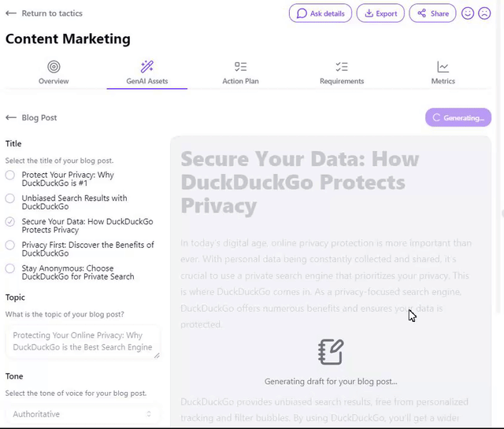Choose "Privacy First: Discover the Benefits" title option

click(x=10, y=245)
